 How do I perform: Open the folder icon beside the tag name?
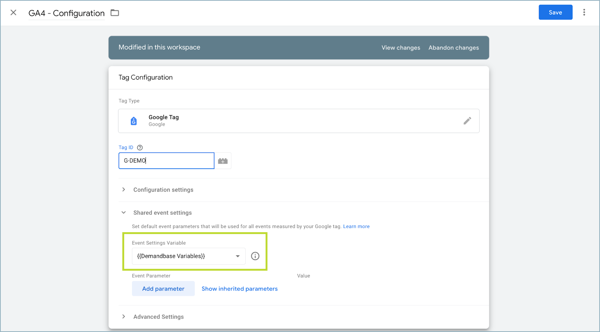(115, 13)
